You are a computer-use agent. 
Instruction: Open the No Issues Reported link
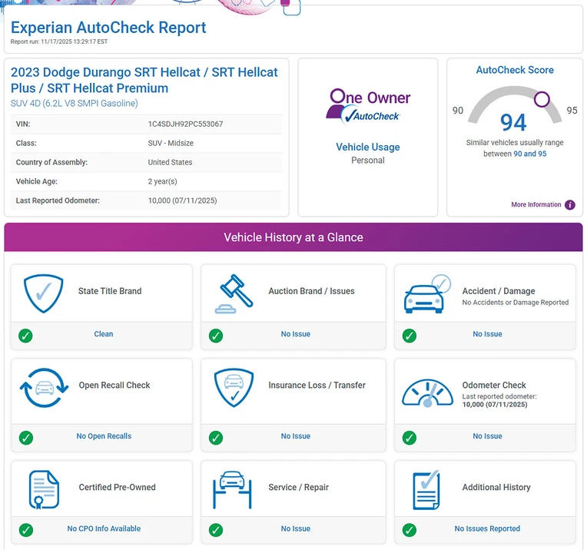(x=487, y=528)
